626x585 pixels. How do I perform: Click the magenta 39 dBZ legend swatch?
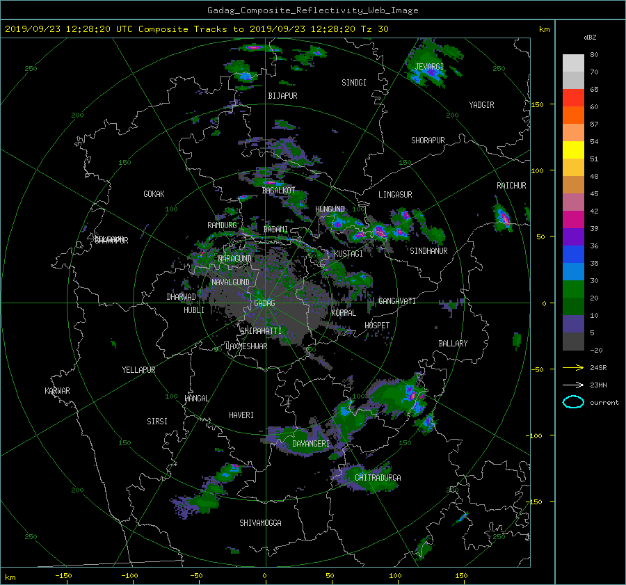tap(573, 219)
